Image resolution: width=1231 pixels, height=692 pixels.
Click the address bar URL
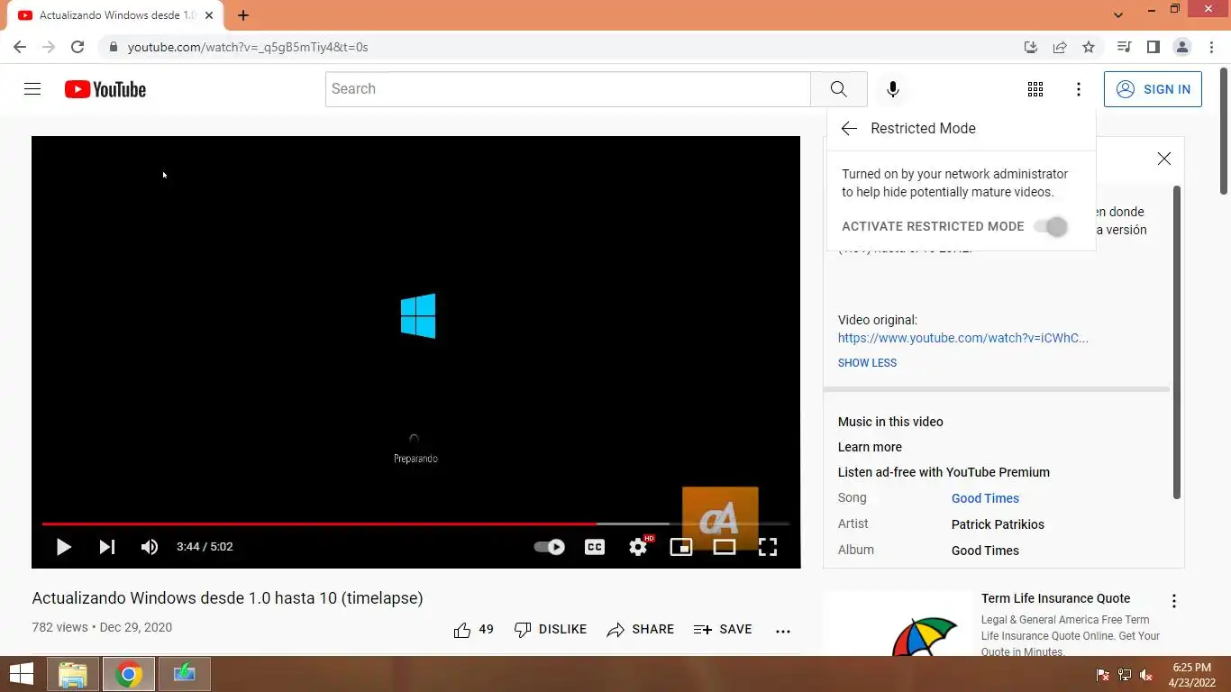click(248, 47)
